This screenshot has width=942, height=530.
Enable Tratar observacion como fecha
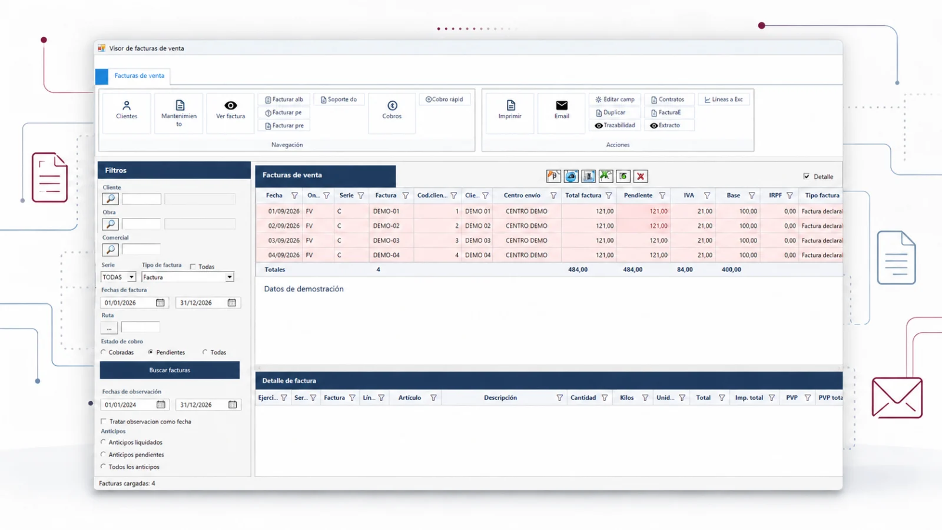coord(104,422)
